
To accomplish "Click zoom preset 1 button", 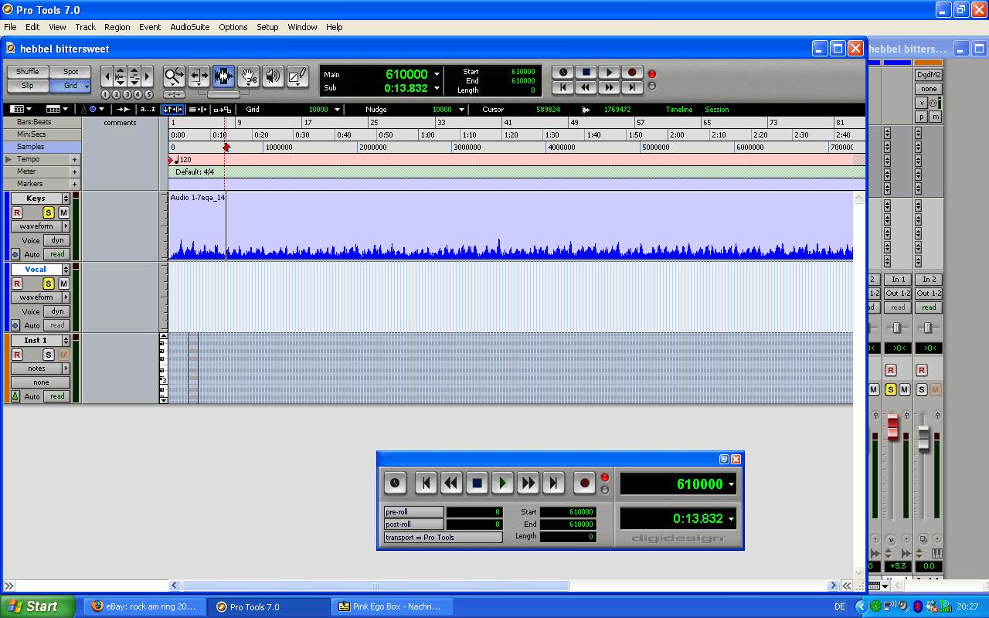I will (x=106, y=94).
